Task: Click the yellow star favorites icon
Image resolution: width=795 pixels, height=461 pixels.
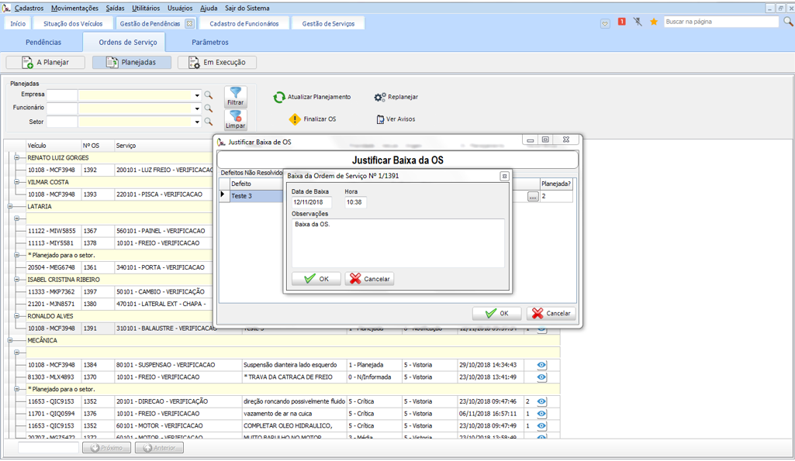Action: point(654,22)
